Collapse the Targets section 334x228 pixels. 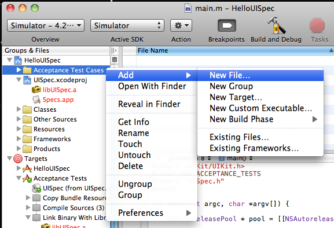(x=9, y=159)
